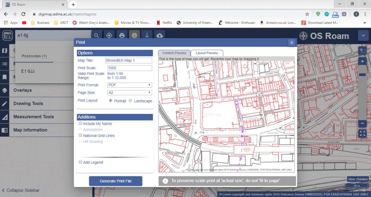This screenshot has width=371, height=197.
Task: Open the Amazon.co.uk bookmark
Action: (x=278, y=23)
